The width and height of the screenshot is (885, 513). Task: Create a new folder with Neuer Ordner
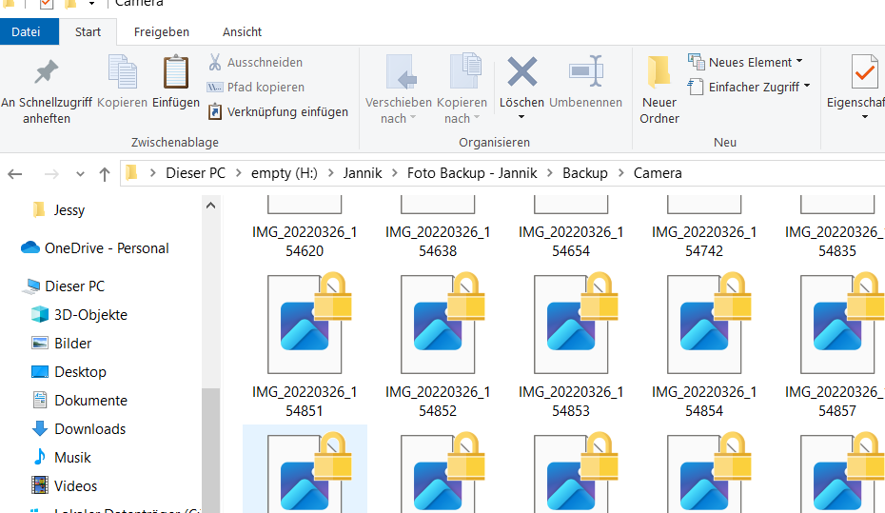(659, 89)
